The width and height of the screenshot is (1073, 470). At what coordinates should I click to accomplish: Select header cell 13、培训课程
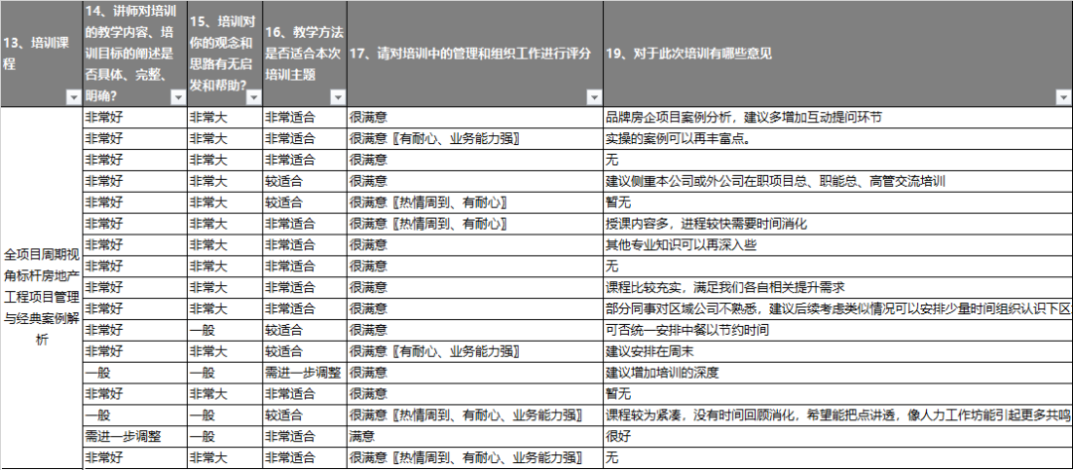tap(42, 54)
